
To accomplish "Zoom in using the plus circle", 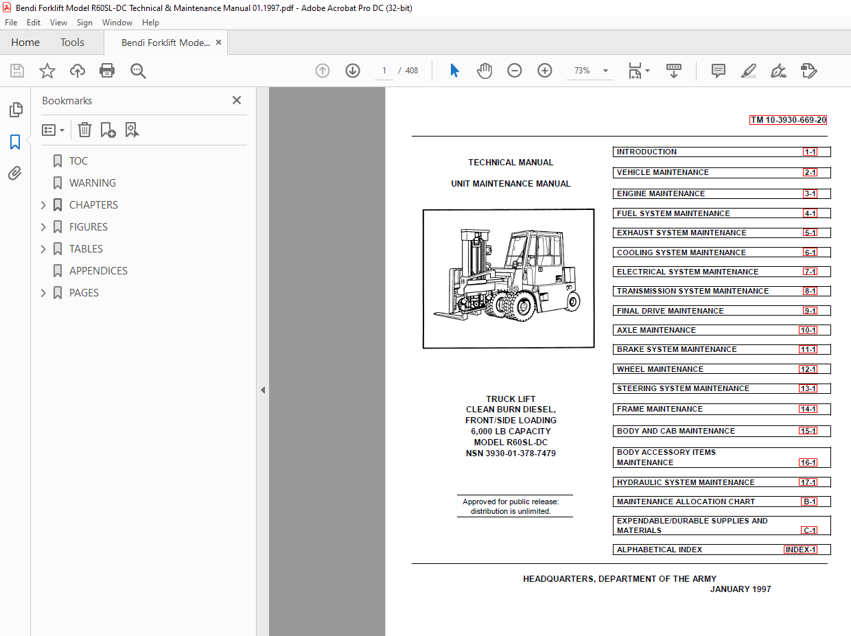I will [545, 71].
